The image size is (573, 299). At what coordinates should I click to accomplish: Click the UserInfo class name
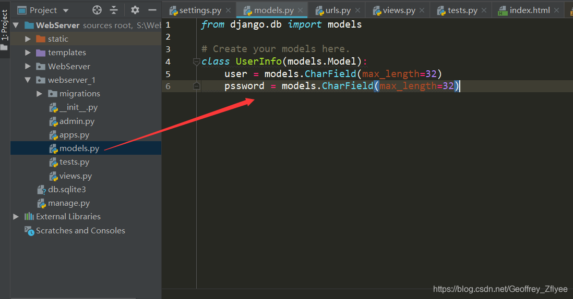click(x=259, y=61)
